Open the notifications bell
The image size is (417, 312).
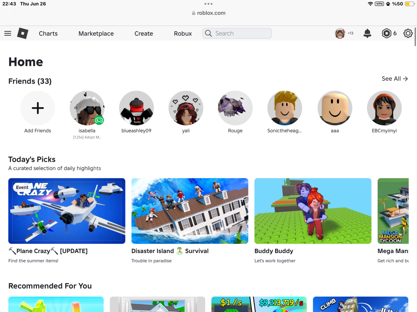(367, 33)
